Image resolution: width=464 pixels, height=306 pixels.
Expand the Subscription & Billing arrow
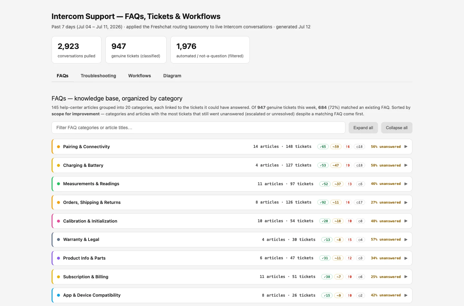[406, 277]
